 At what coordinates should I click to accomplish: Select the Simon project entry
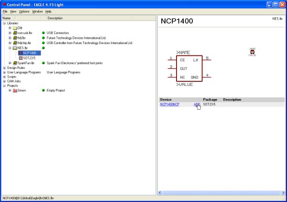coord(22,90)
